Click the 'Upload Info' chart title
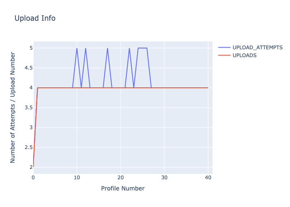 (35, 18)
